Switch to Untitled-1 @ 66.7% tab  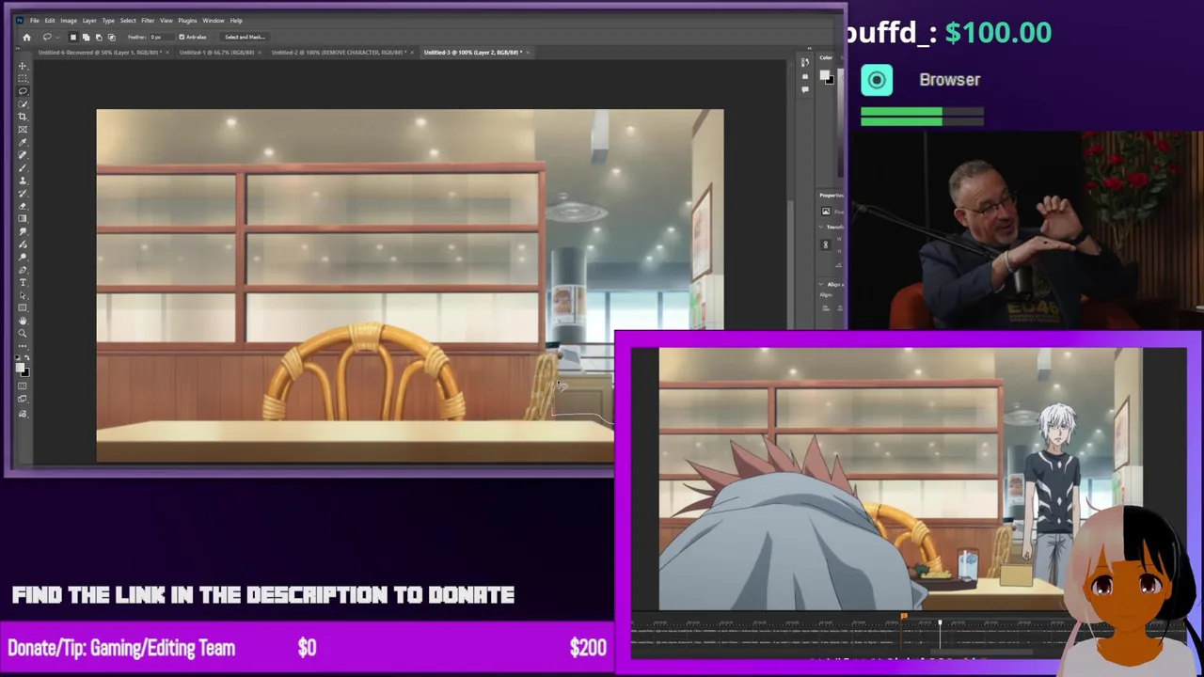pos(216,53)
